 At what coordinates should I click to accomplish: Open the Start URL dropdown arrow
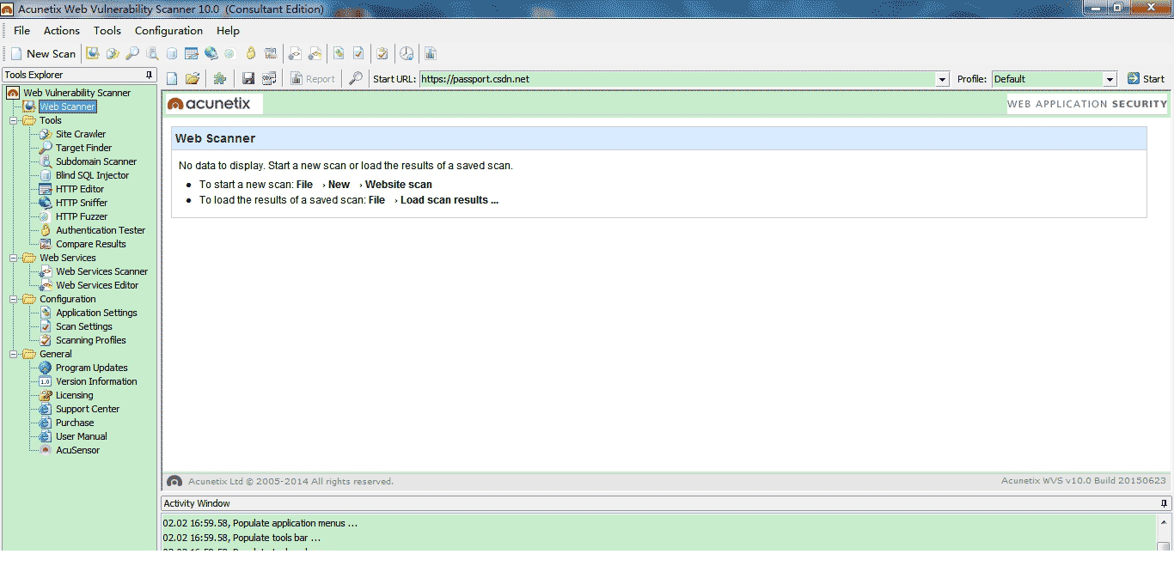pyautogui.click(x=945, y=79)
